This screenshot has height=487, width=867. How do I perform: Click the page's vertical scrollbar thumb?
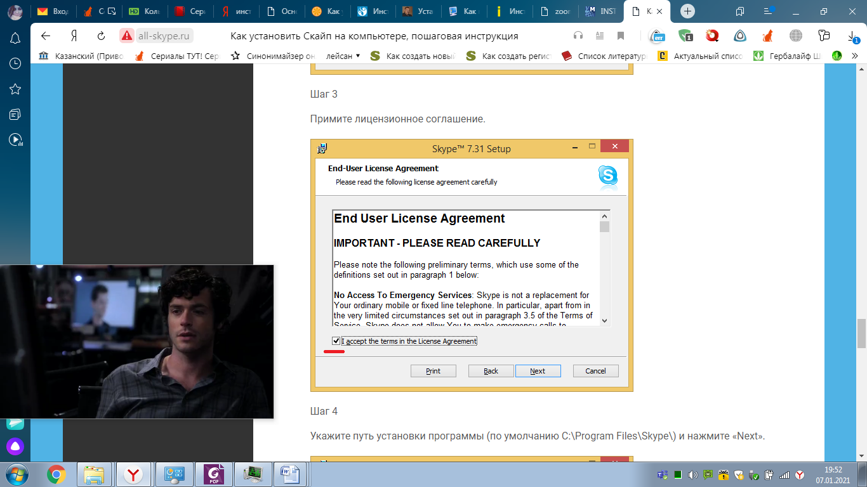861,334
